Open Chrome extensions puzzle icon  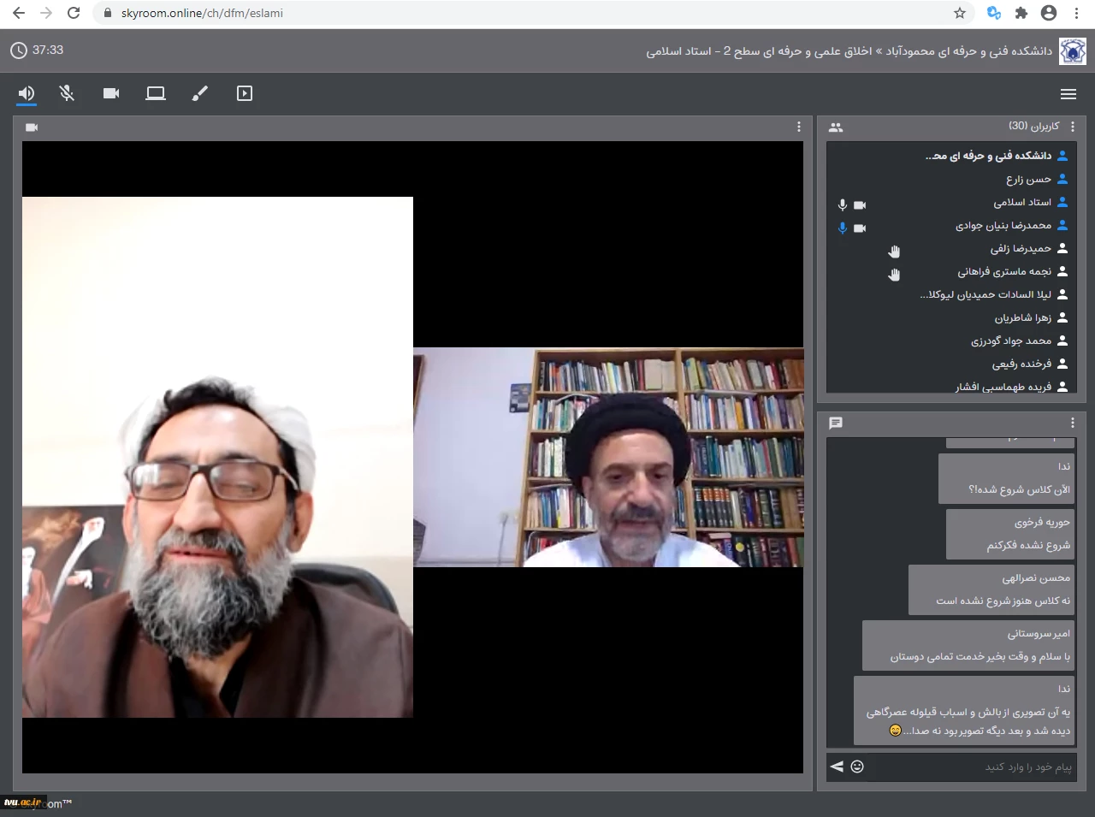pyautogui.click(x=1021, y=13)
